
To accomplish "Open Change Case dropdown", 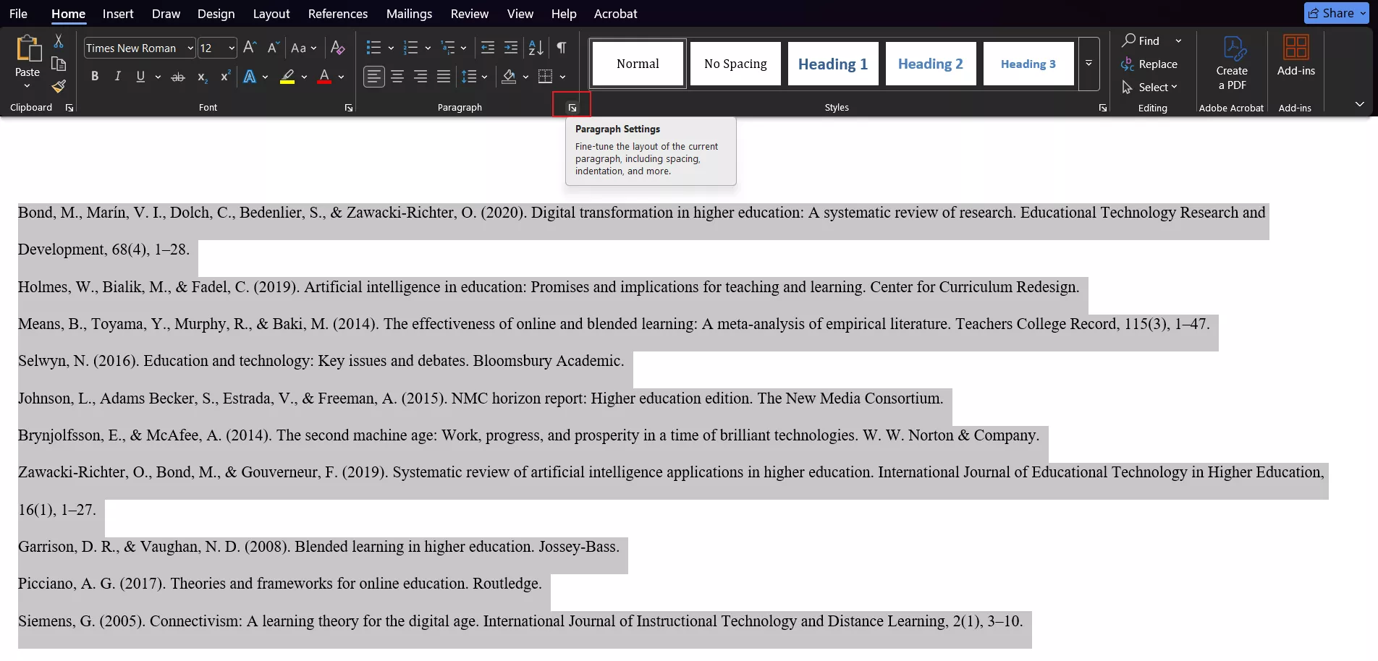I will click(303, 48).
